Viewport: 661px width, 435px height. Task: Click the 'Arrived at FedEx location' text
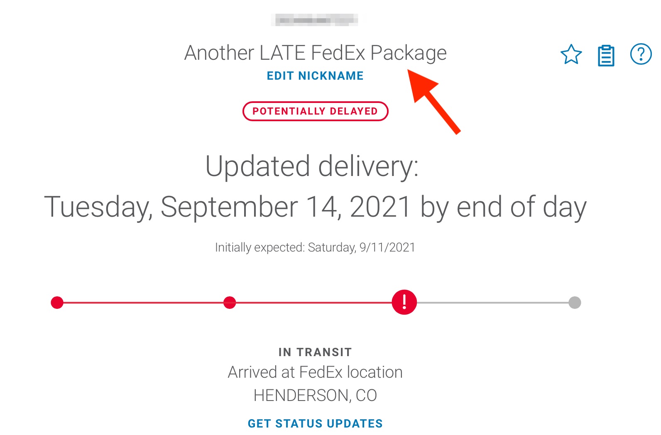(x=315, y=372)
